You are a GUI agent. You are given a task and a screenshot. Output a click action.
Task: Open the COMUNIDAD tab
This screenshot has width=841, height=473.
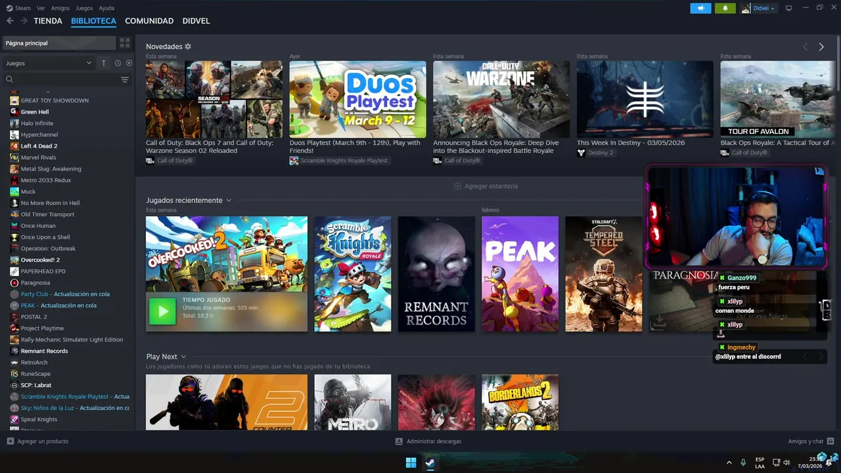pyautogui.click(x=149, y=21)
